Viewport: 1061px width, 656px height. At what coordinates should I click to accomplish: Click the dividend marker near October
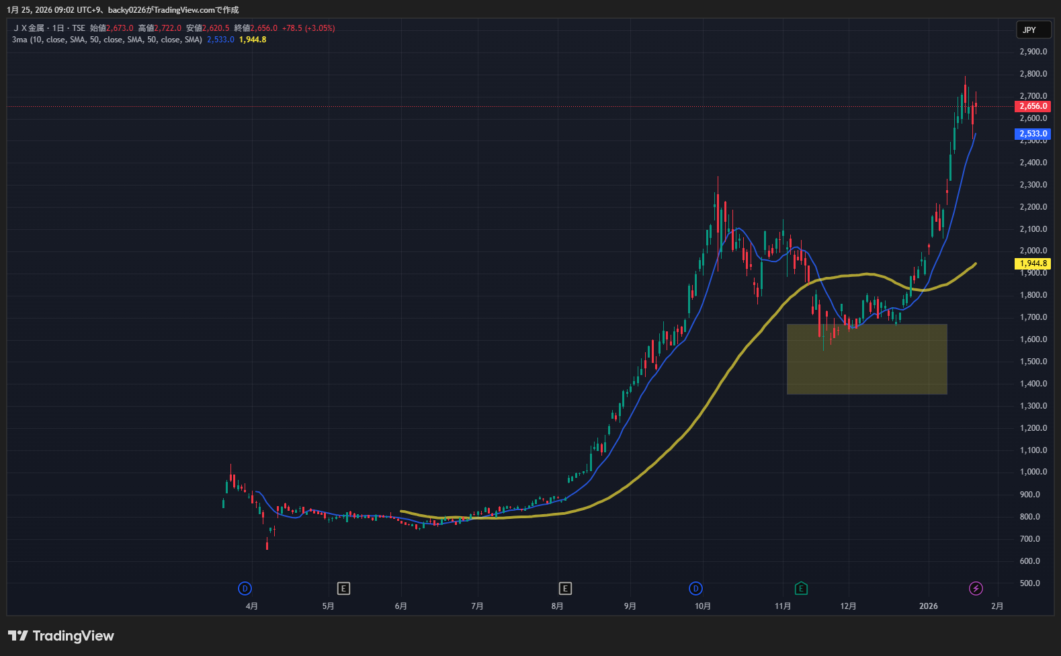(695, 589)
